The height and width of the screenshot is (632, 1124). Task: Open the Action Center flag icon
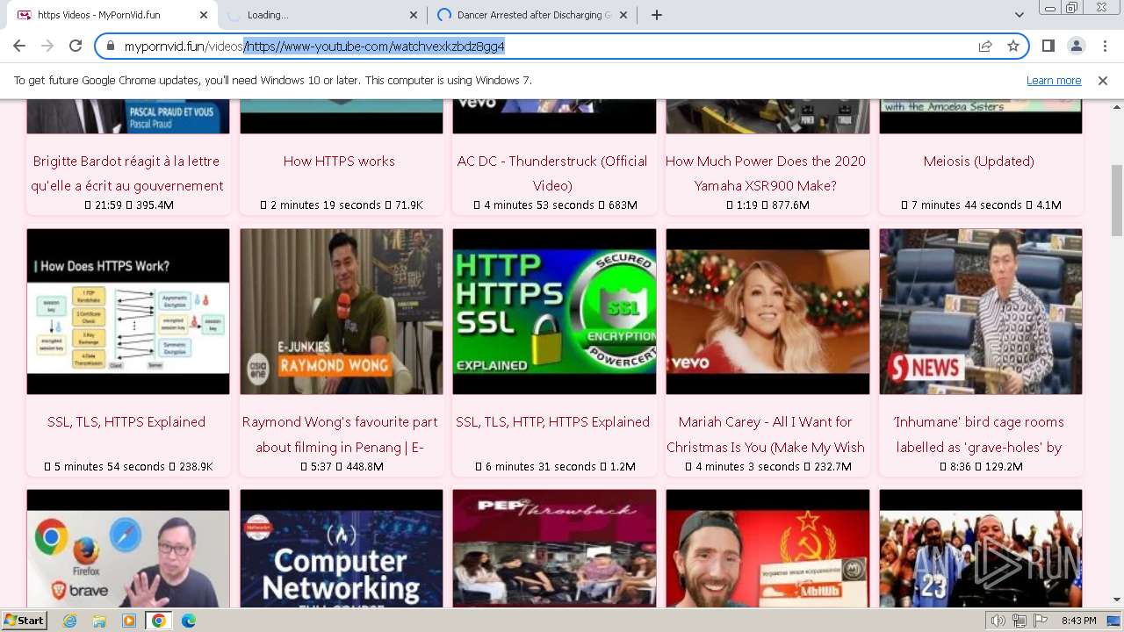[1041, 621]
